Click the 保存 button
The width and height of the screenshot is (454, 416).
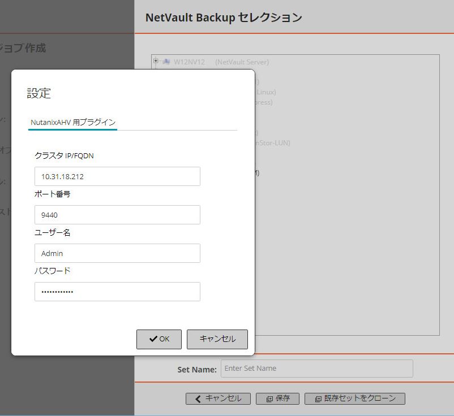pyautogui.click(x=277, y=398)
